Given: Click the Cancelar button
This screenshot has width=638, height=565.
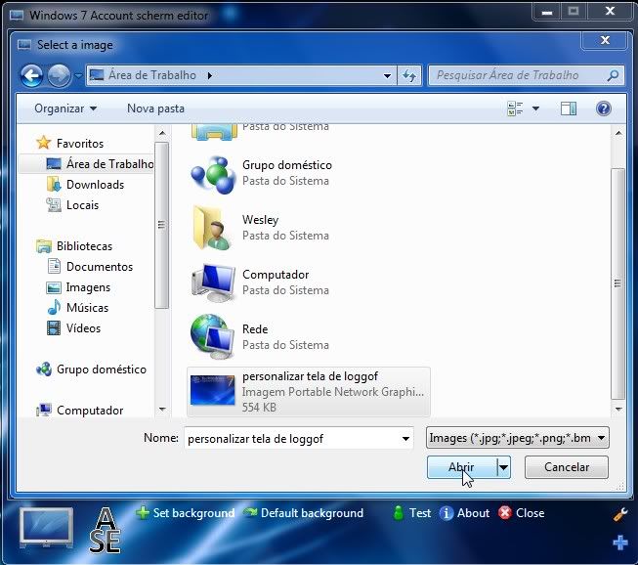Looking at the screenshot, I should (566, 467).
